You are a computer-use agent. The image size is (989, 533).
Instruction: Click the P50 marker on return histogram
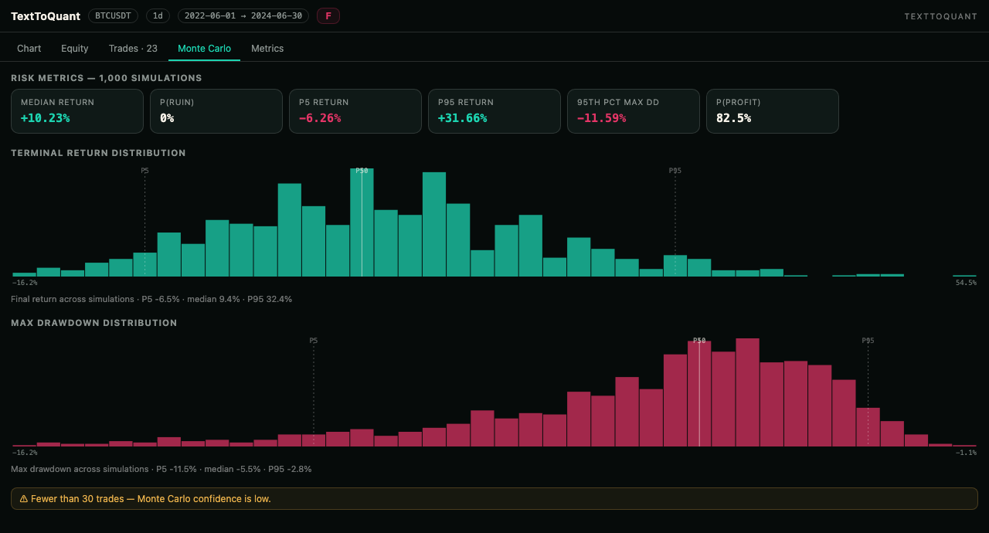[362, 171]
